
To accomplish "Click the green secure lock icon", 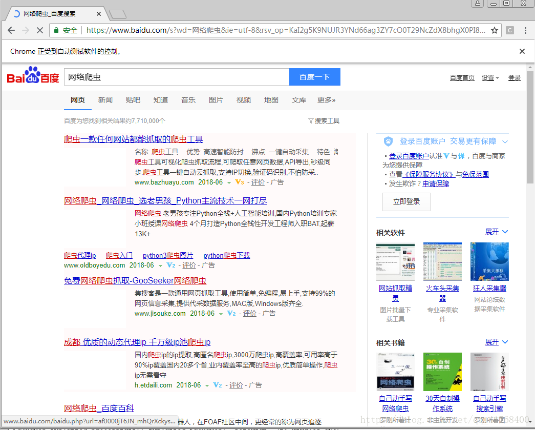I will (x=56, y=30).
